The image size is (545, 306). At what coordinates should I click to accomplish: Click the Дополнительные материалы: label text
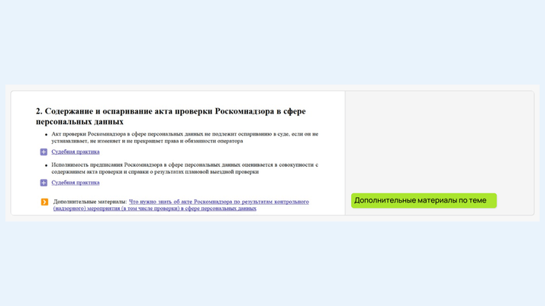tap(90, 202)
